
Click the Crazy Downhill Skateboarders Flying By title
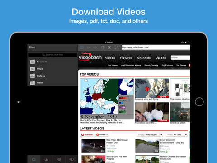(172, 141)
